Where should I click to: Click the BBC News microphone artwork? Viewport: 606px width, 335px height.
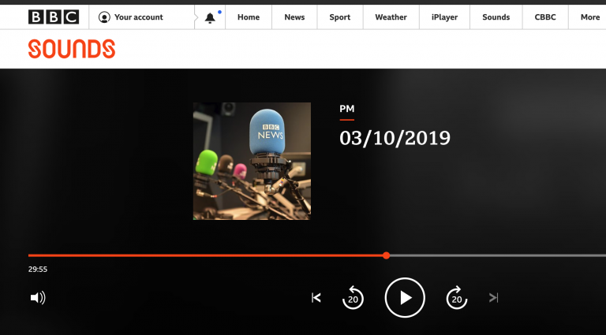tap(252, 161)
